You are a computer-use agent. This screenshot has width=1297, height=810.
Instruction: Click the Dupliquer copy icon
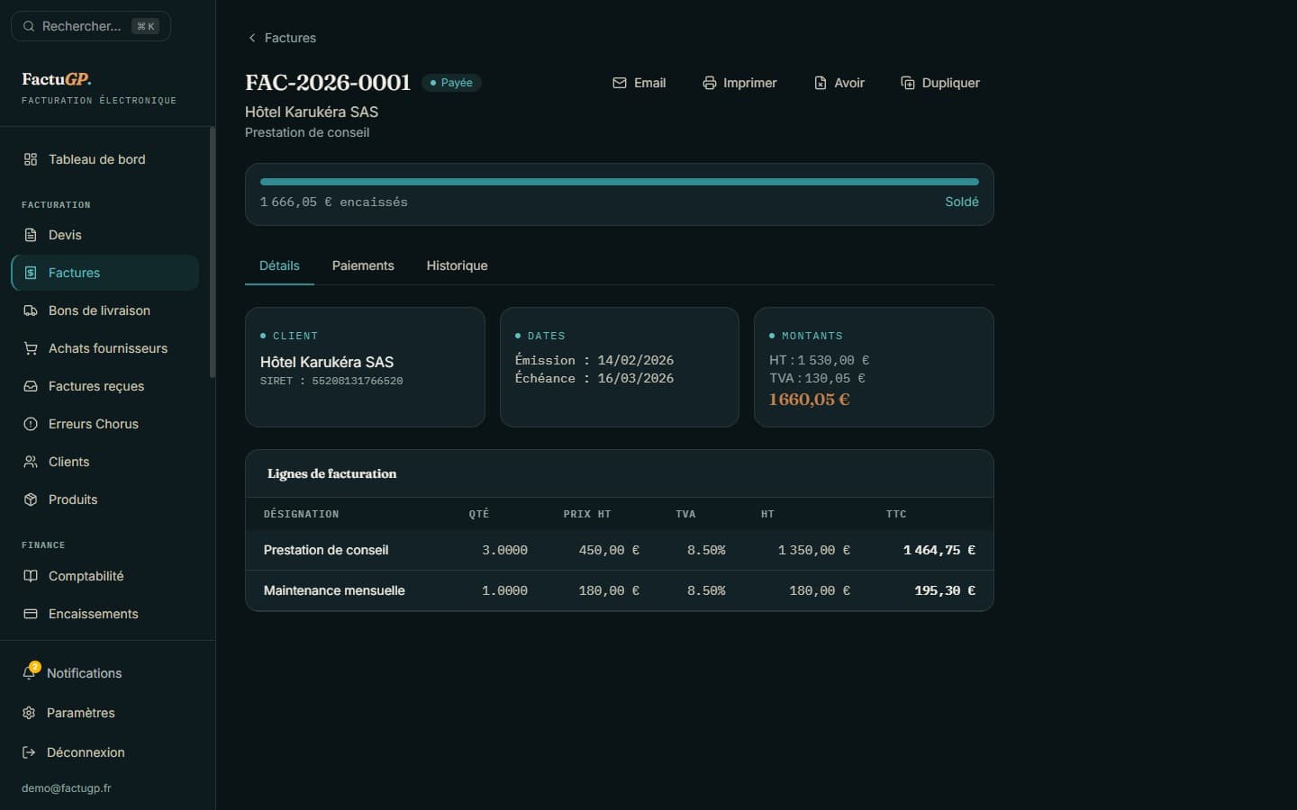[x=908, y=83]
